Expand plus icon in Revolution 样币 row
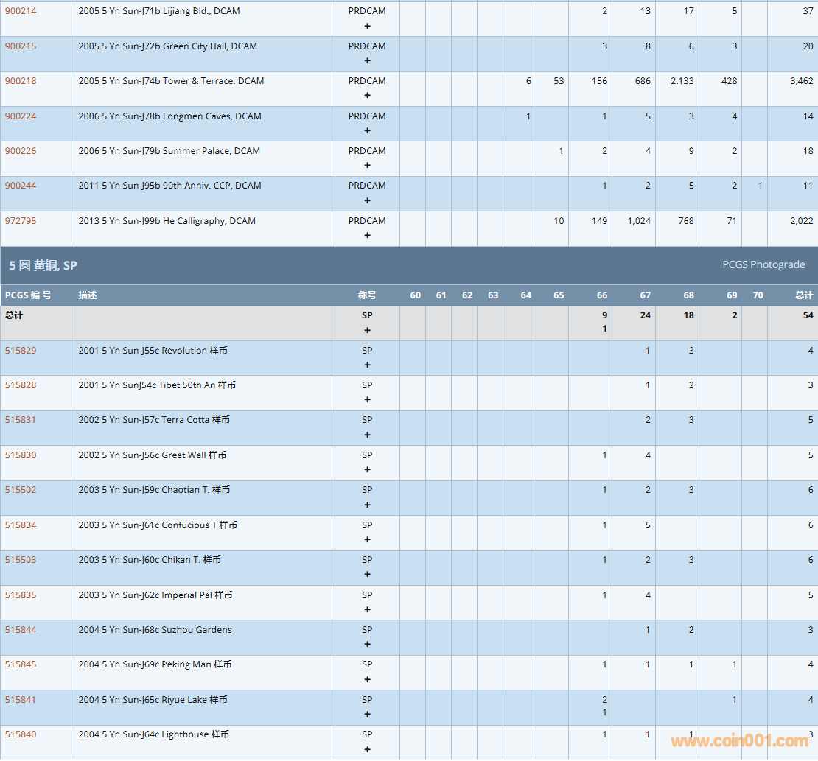 coord(367,365)
